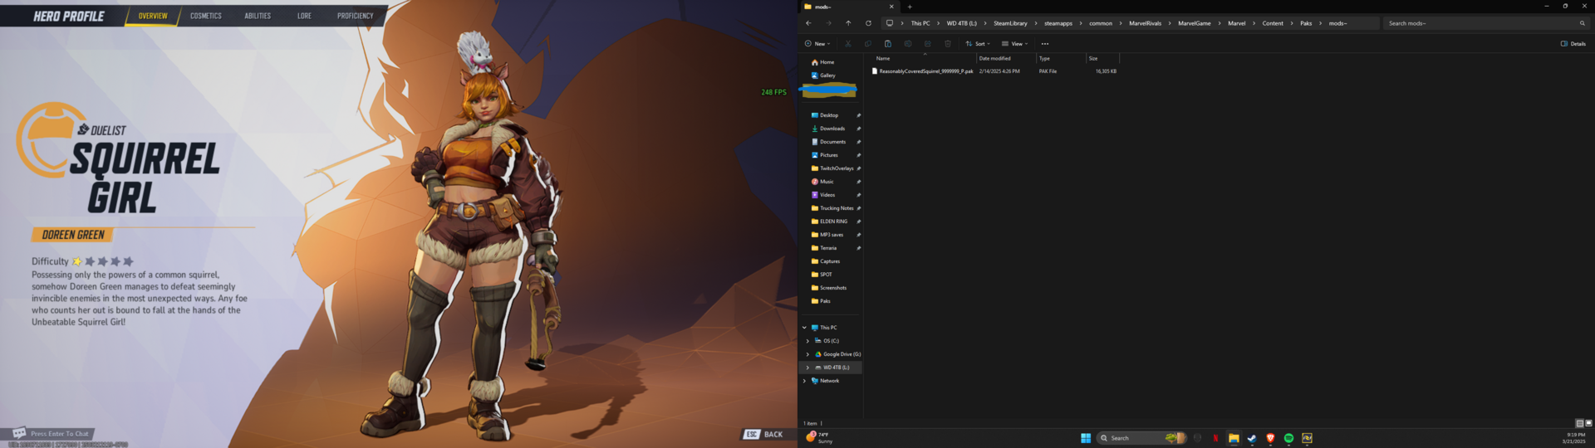This screenshot has height=448, width=1595.
Task: Open the View dropdown menu
Action: pyautogui.click(x=1014, y=44)
